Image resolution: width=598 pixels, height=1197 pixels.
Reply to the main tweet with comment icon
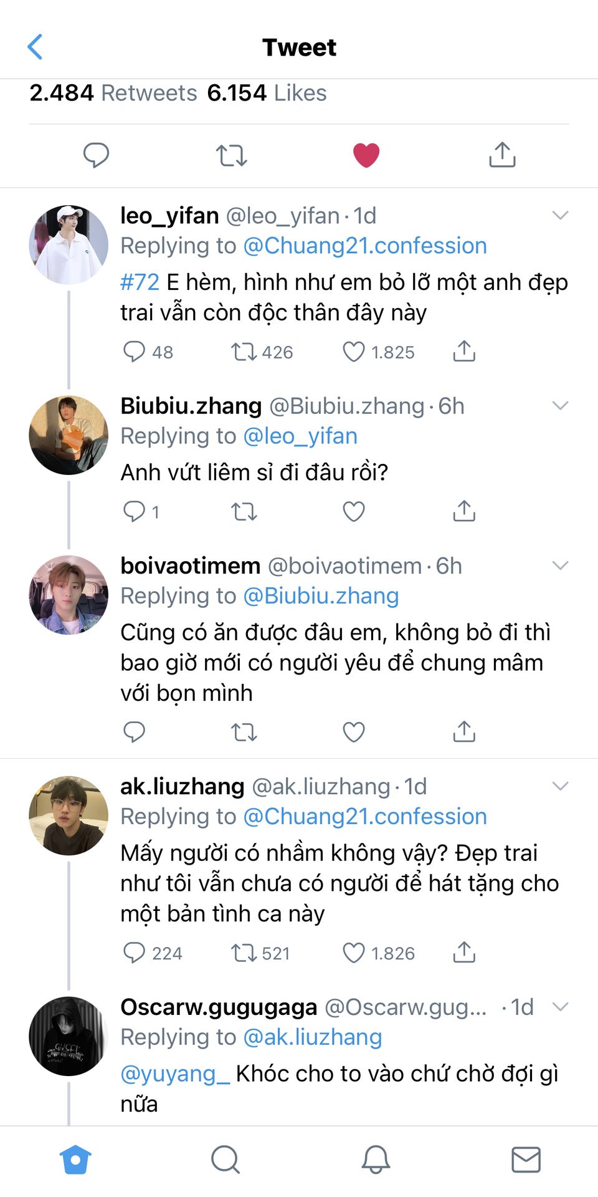96,155
